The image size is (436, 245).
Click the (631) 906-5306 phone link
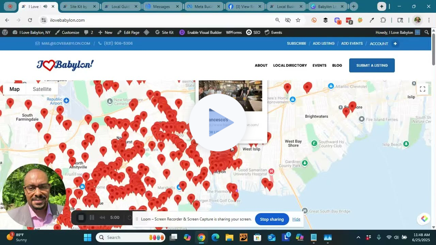click(115, 44)
